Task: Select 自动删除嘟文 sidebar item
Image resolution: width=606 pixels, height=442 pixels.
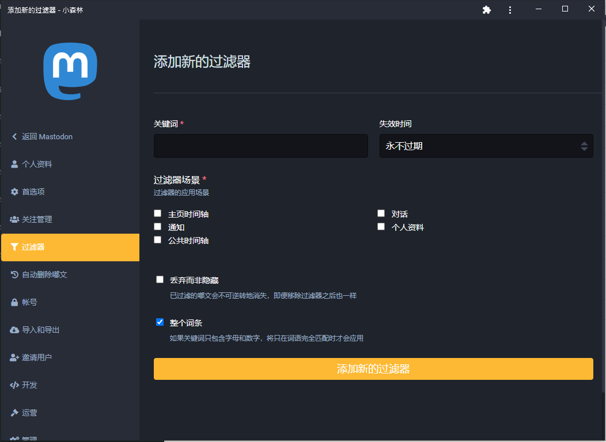Action: (44, 275)
